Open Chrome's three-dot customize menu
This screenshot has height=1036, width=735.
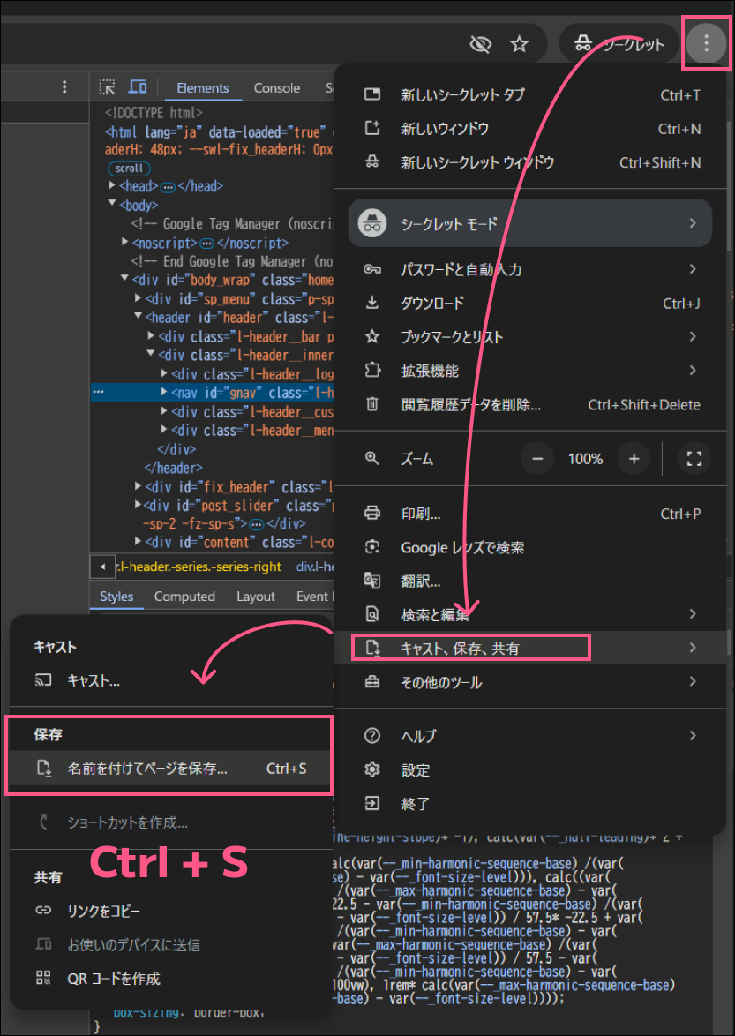point(706,41)
